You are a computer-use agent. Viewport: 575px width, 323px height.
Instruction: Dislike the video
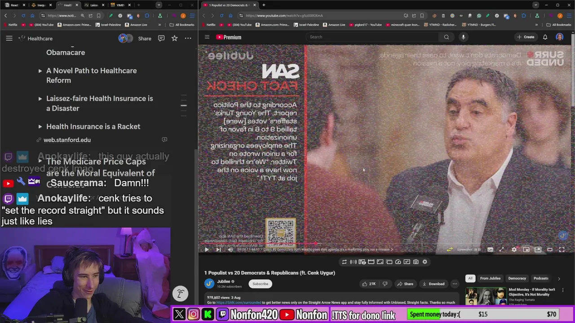click(x=385, y=284)
